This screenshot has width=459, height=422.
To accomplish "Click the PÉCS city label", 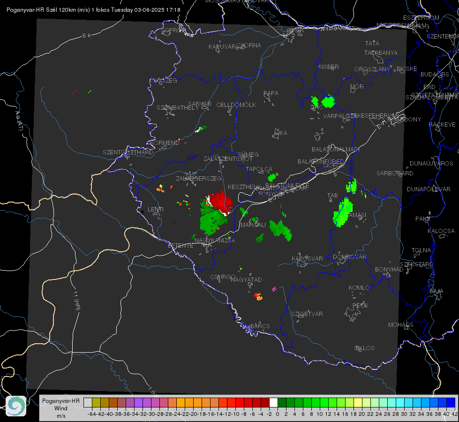I will [x=360, y=305].
